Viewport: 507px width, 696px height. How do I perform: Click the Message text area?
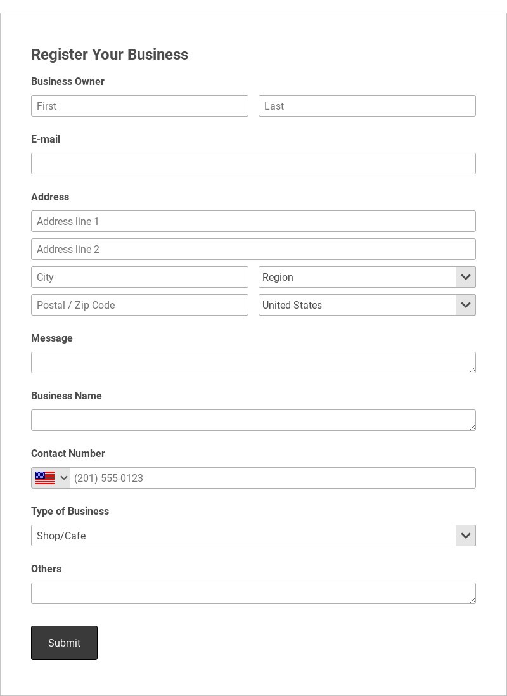tap(253, 363)
